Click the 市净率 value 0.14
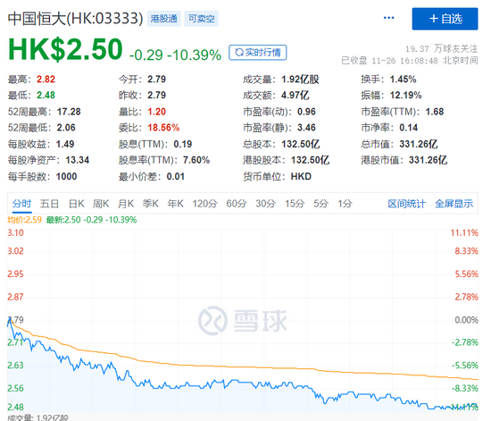Viewport: 491px width, 421px height. [x=408, y=128]
